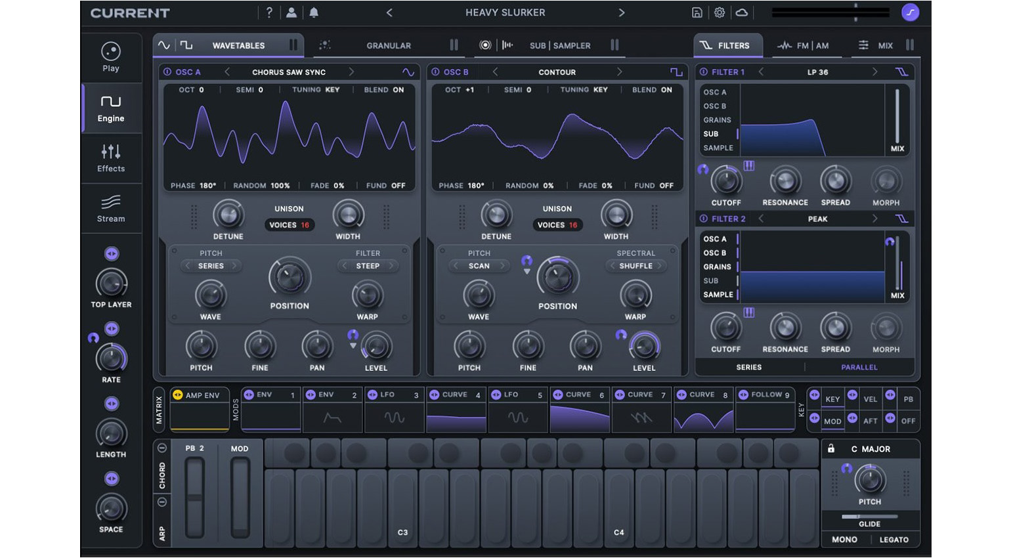Click the KEY modulation source icon

tap(814, 395)
